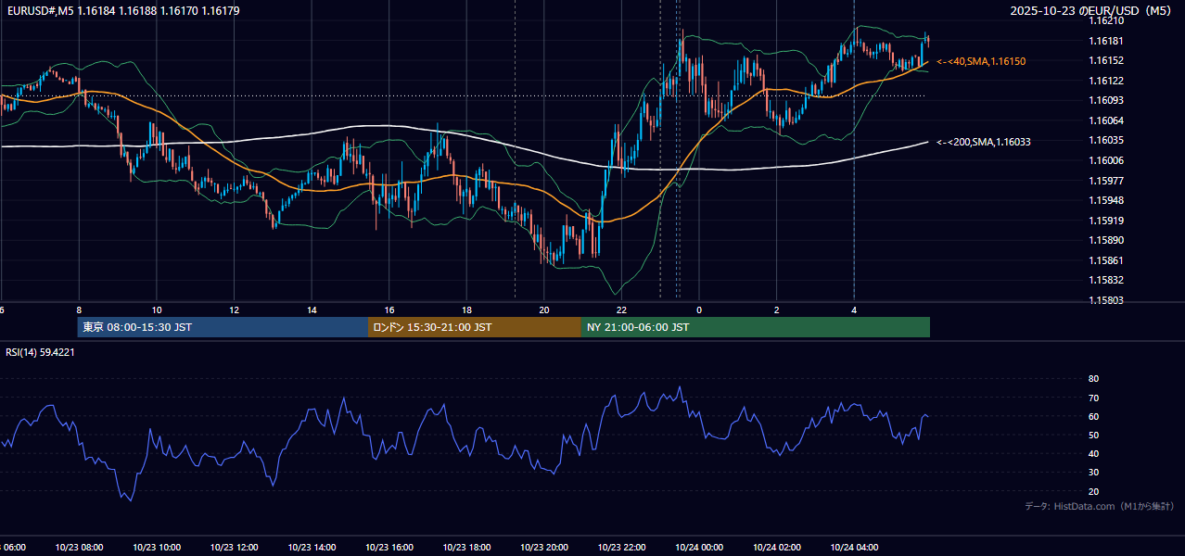Click the 50 level on RSI scale
Screen dimensions: 1185x556
point(1093,435)
